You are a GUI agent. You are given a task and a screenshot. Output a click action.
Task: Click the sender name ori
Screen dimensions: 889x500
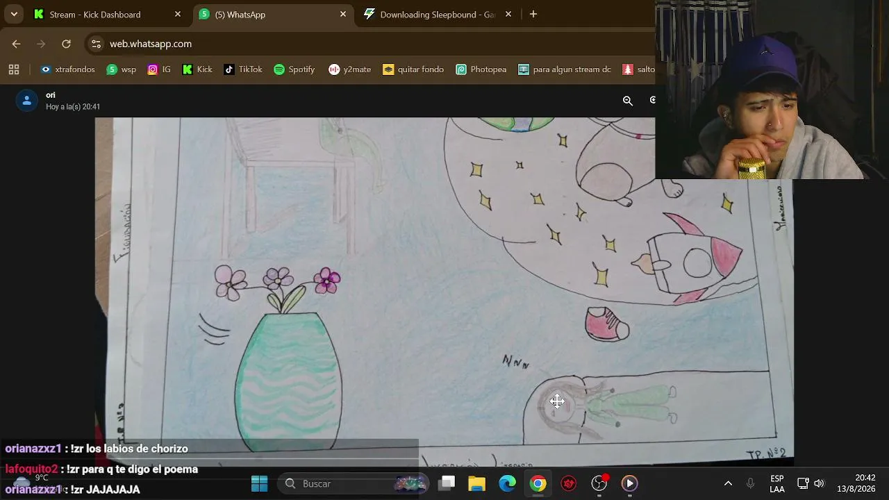51,95
